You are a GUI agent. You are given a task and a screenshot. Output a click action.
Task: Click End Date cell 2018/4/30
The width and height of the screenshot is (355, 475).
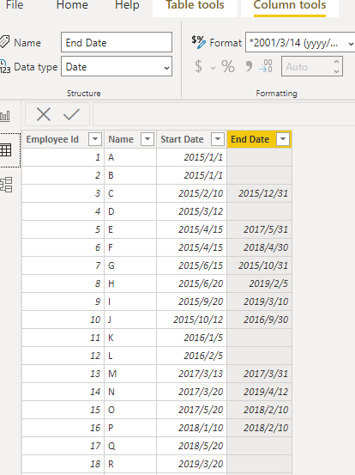pos(260,247)
